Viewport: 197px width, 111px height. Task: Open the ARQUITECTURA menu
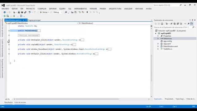pyautogui.click(x=115, y=9)
